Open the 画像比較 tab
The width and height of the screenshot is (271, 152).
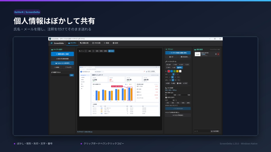pyautogui.click(x=84, y=43)
